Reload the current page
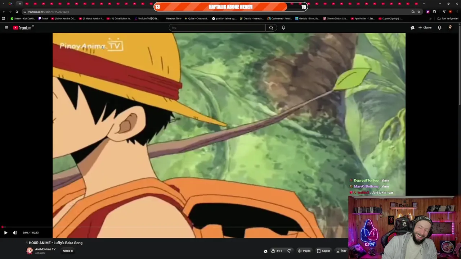The width and height of the screenshot is (461, 259). pyautogui.click(x=17, y=12)
